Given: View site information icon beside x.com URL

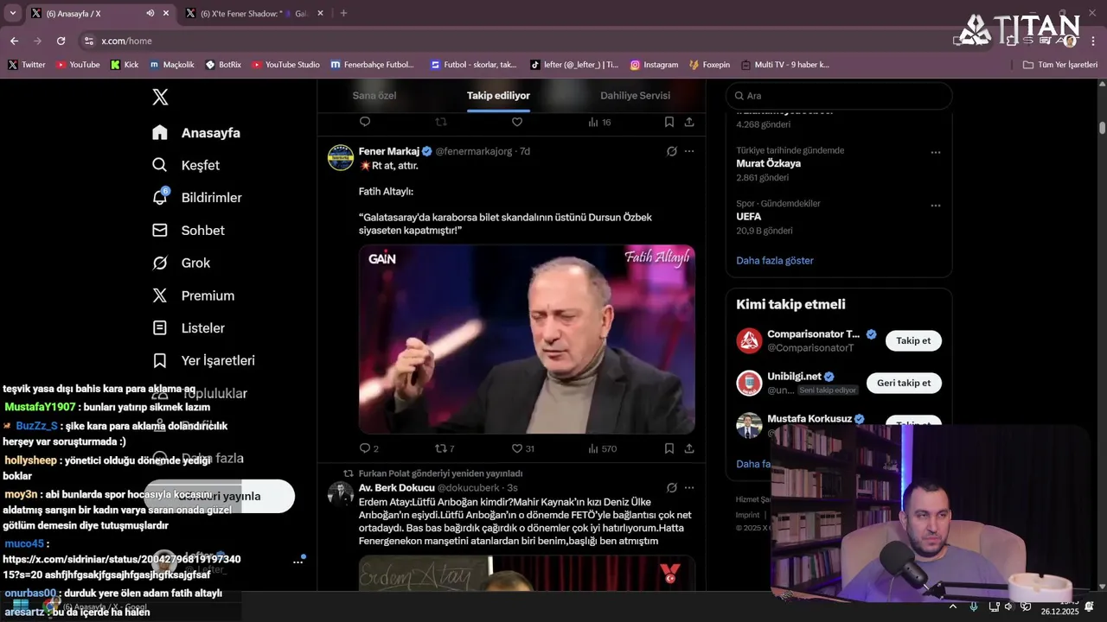Looking at the screenshot, I should point(88,41).
